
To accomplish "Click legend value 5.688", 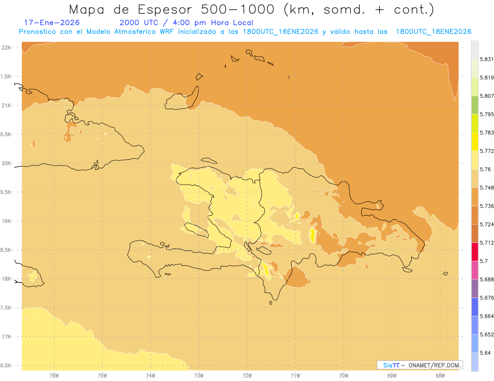I will pos(487,279).
